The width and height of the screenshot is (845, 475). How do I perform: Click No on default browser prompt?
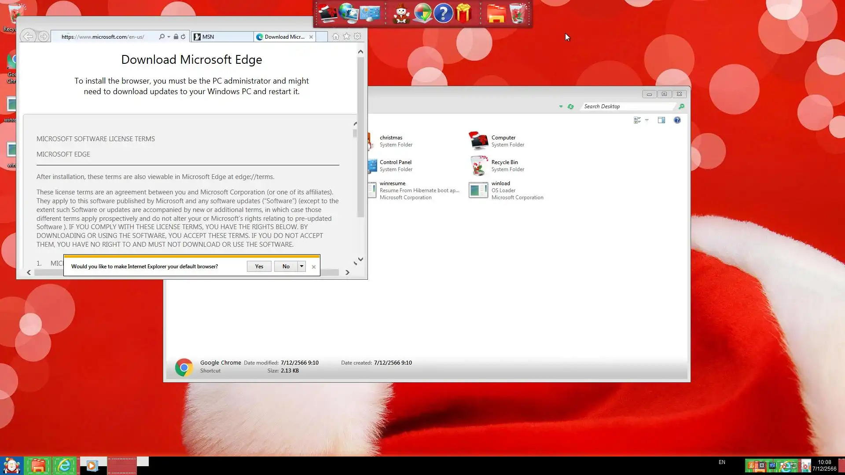pyautogui.click(x=286, y=266)
